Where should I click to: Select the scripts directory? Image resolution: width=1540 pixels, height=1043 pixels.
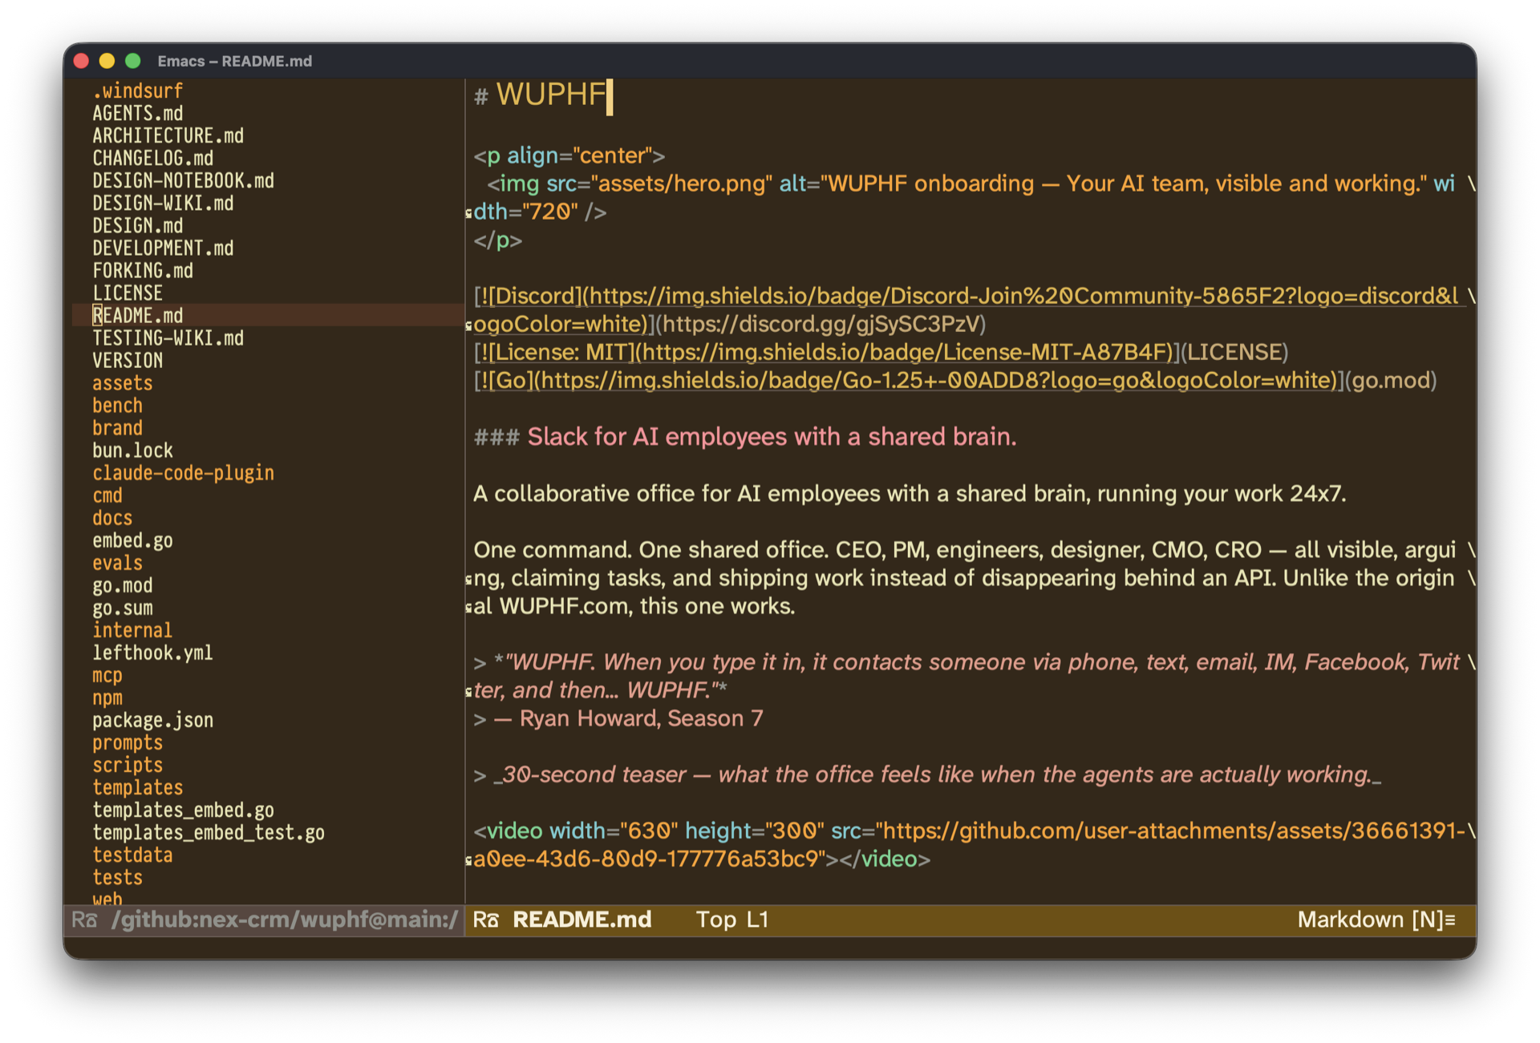coord(128,764)
